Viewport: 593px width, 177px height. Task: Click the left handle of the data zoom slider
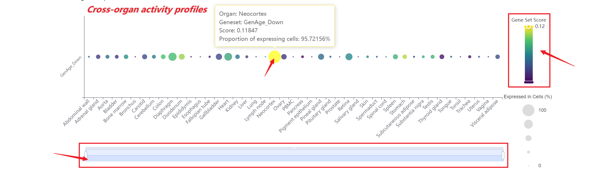(x=86, y=155)
